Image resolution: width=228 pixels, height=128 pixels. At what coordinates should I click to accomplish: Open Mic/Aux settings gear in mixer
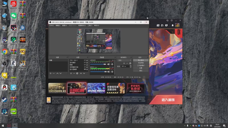(x=112, y=72)
